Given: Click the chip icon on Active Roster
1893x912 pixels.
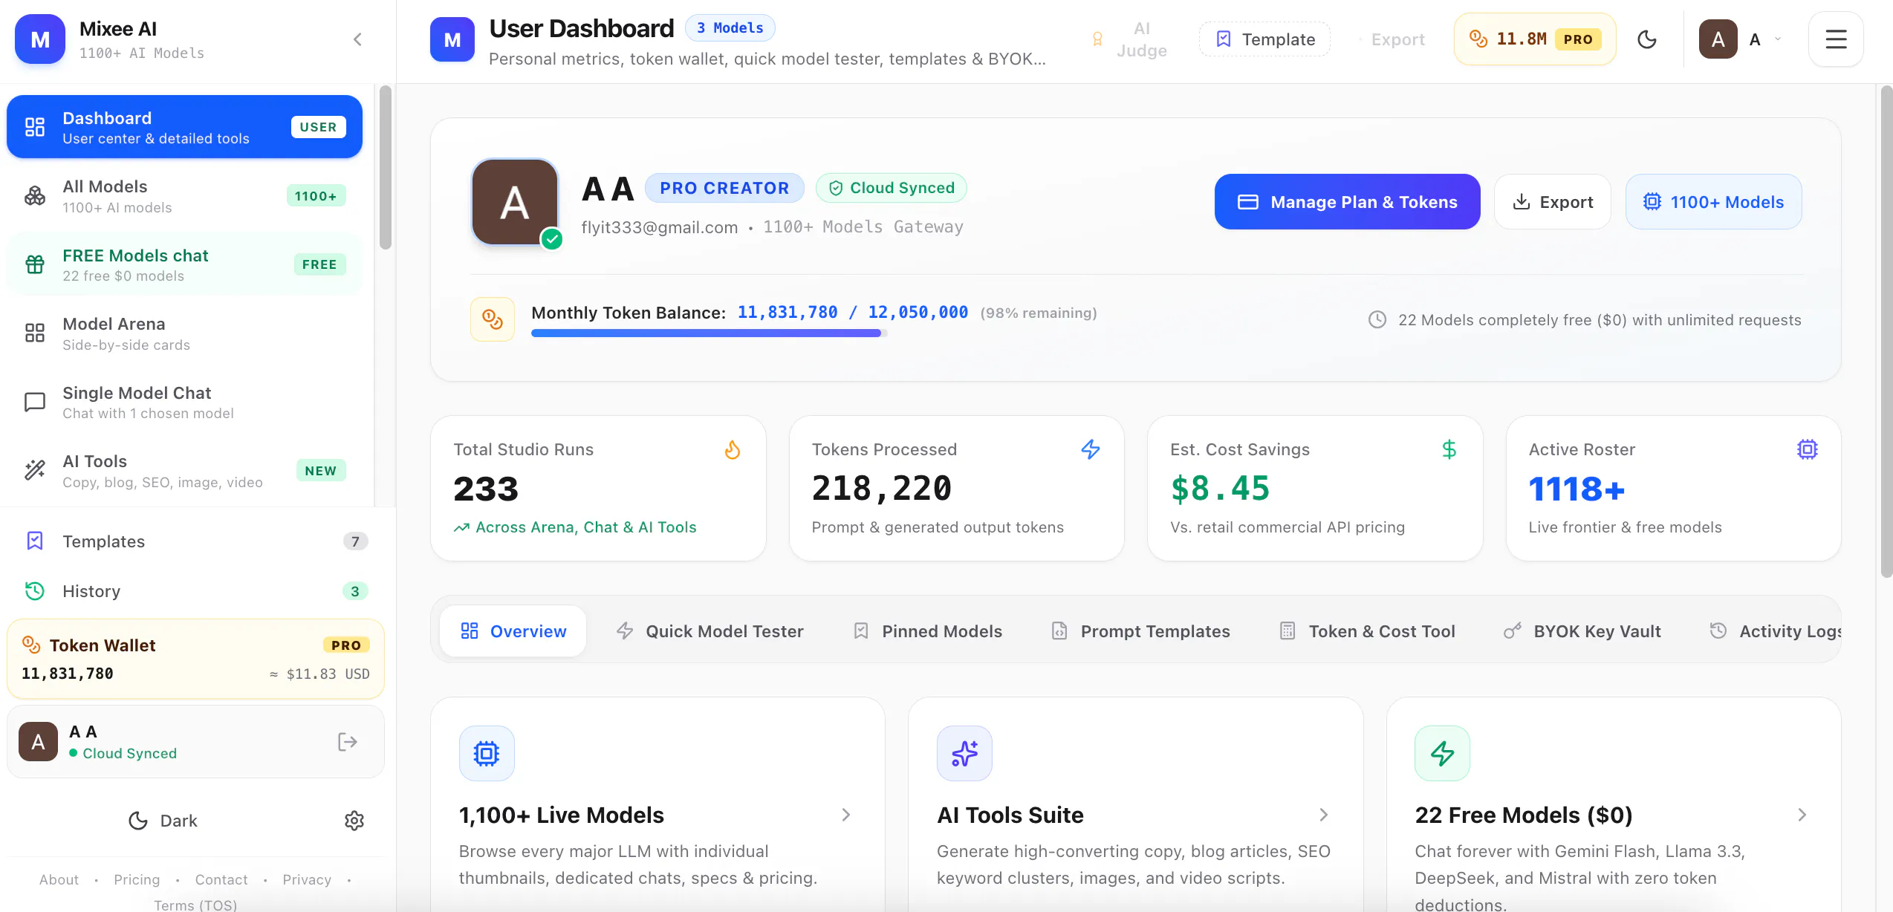Looking at the screenshot, I should [x=1808, y=449].
